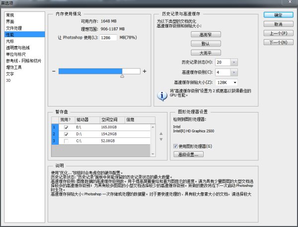Click the memory slider triangle handle

(x=122, y=76)
